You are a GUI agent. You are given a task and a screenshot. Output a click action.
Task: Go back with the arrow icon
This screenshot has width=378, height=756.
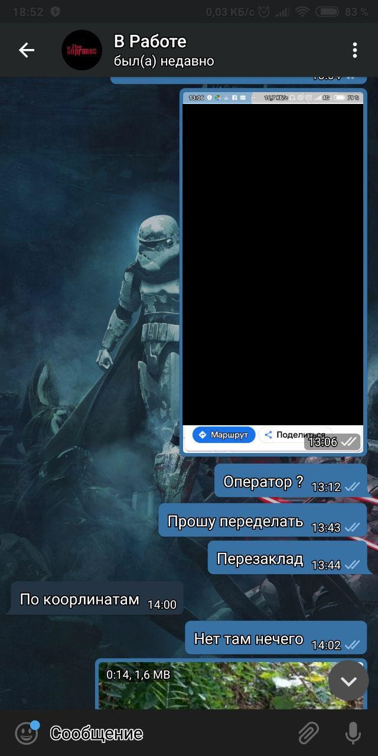click(27, 50)
